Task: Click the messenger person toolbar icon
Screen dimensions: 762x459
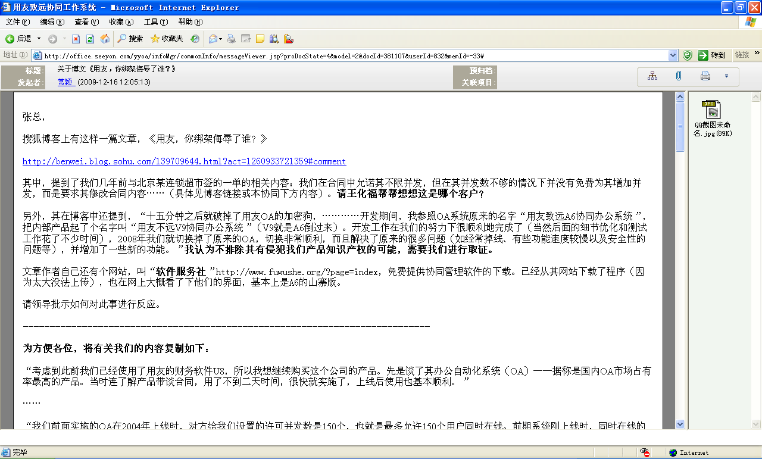Action: point(289,39)
